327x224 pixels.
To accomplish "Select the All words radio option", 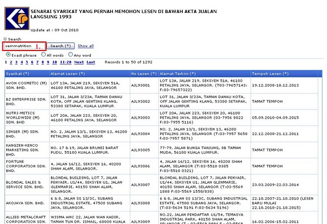I will click(x=43, y=54).
